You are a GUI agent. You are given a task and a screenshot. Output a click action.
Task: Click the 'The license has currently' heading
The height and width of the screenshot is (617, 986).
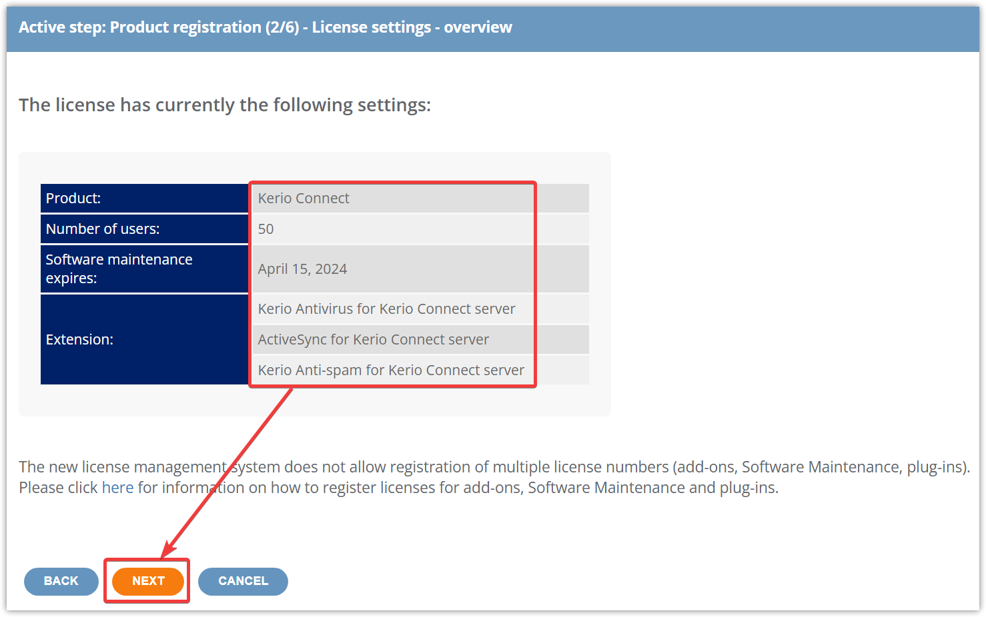(225, 105)
